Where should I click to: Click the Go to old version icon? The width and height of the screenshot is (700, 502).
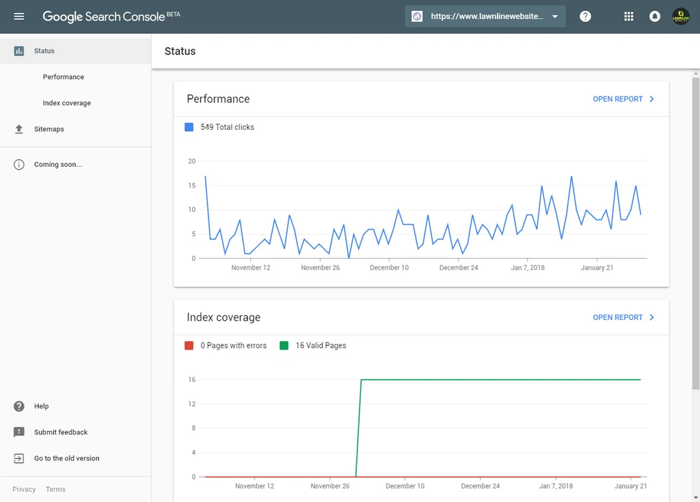18,458
